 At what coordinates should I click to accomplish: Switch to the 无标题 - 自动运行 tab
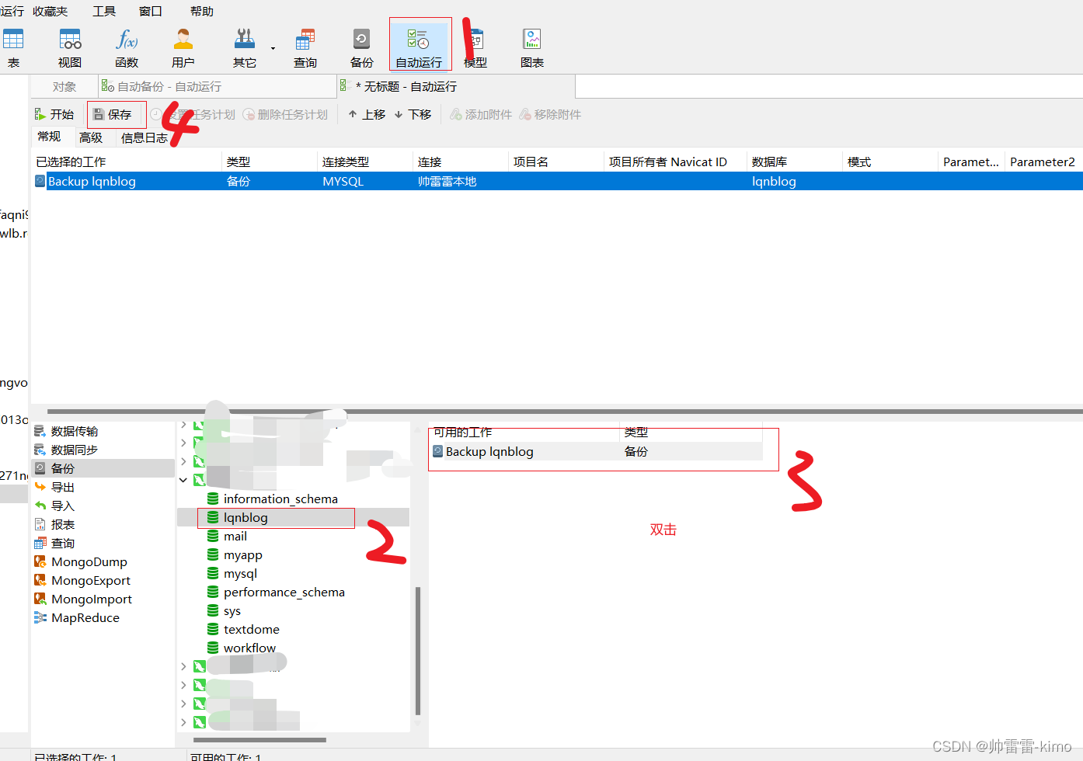click(x=456, y=86)
